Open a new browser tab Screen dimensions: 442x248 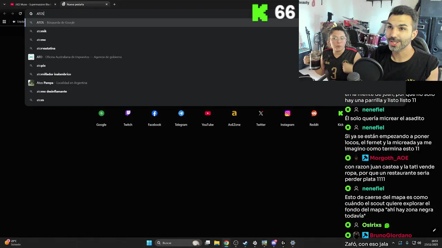[114, 4]
